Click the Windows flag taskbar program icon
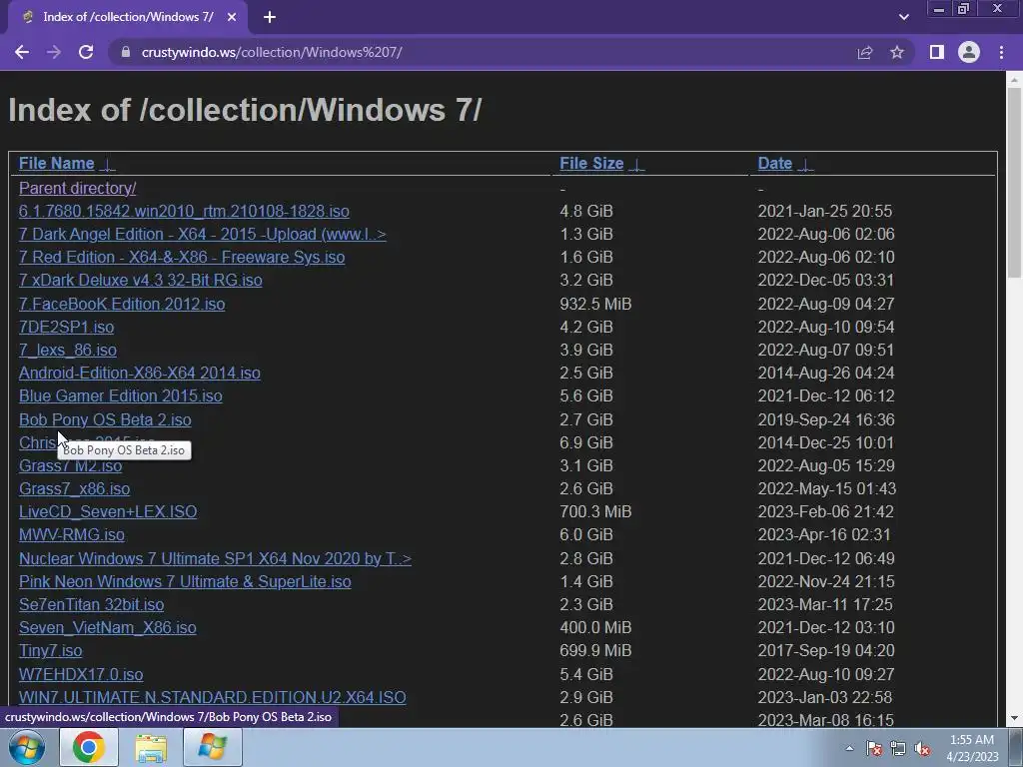This screenshot has width=1023, height=767. click(x=212, y=747)
